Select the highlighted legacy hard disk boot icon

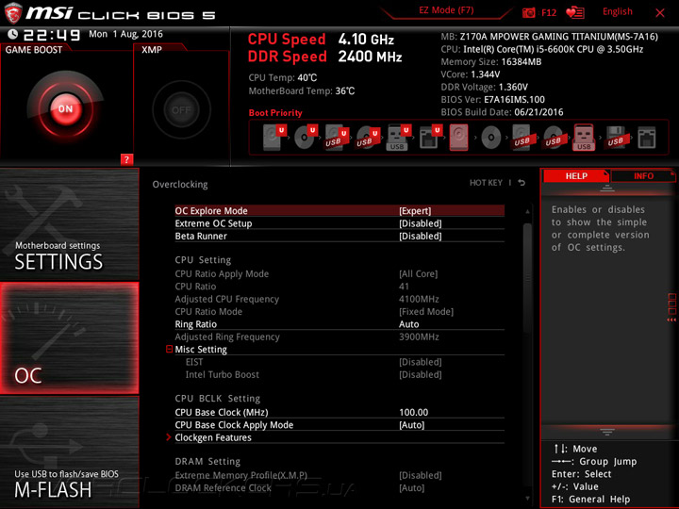pyautogui.click(x=459, y=138)
